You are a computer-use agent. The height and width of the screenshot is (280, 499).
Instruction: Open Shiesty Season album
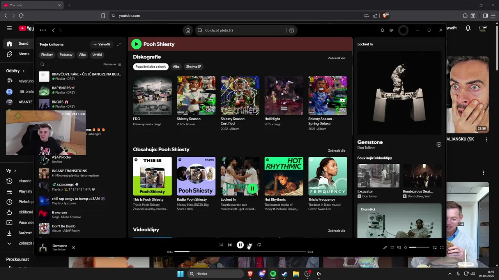tap(196, 96)
